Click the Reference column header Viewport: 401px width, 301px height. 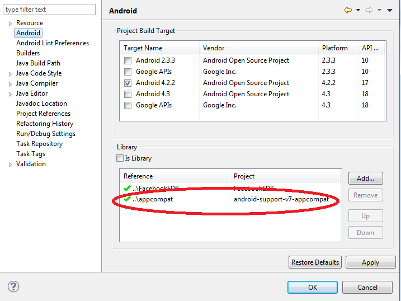[175, 176]
